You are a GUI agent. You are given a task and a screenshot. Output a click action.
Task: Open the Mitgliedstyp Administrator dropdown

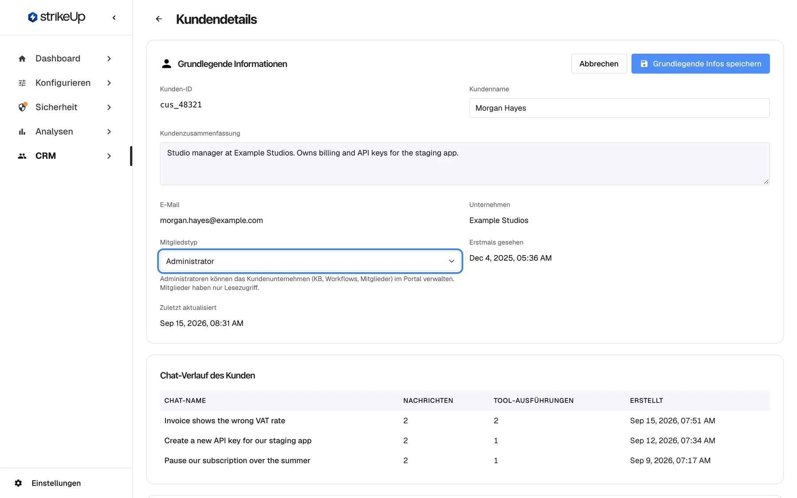(x=310, y=261)
